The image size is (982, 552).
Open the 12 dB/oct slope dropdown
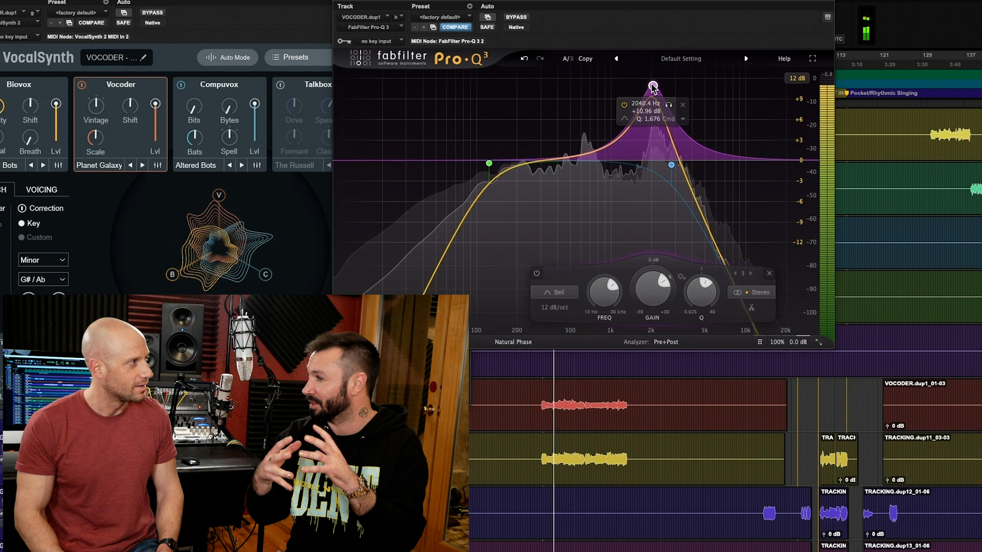click(554, 307)
